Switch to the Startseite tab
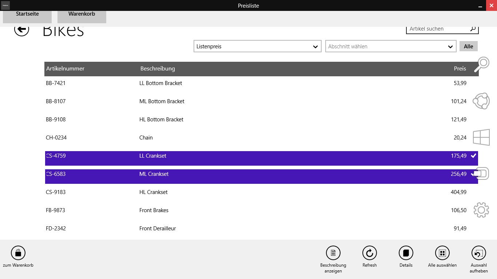Viewport: 497px width, 279px height. pos(27,14)
